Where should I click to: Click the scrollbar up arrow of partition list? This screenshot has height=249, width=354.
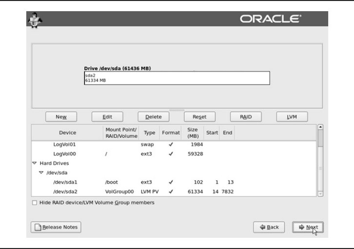tap(320, 127)
